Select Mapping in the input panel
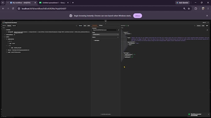The width and height of the screenshot is (211, 118). pyautogui.click(x=9, y=26)
